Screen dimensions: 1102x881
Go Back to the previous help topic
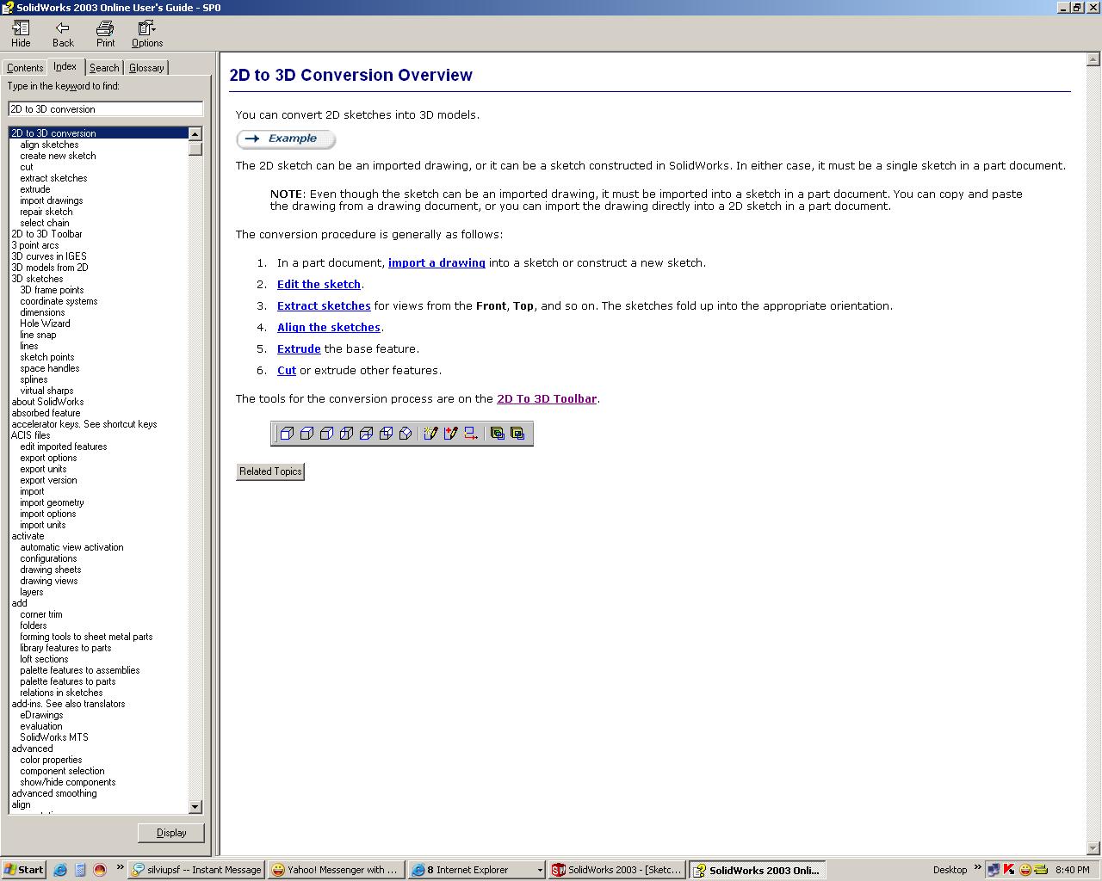pos(63,34)
